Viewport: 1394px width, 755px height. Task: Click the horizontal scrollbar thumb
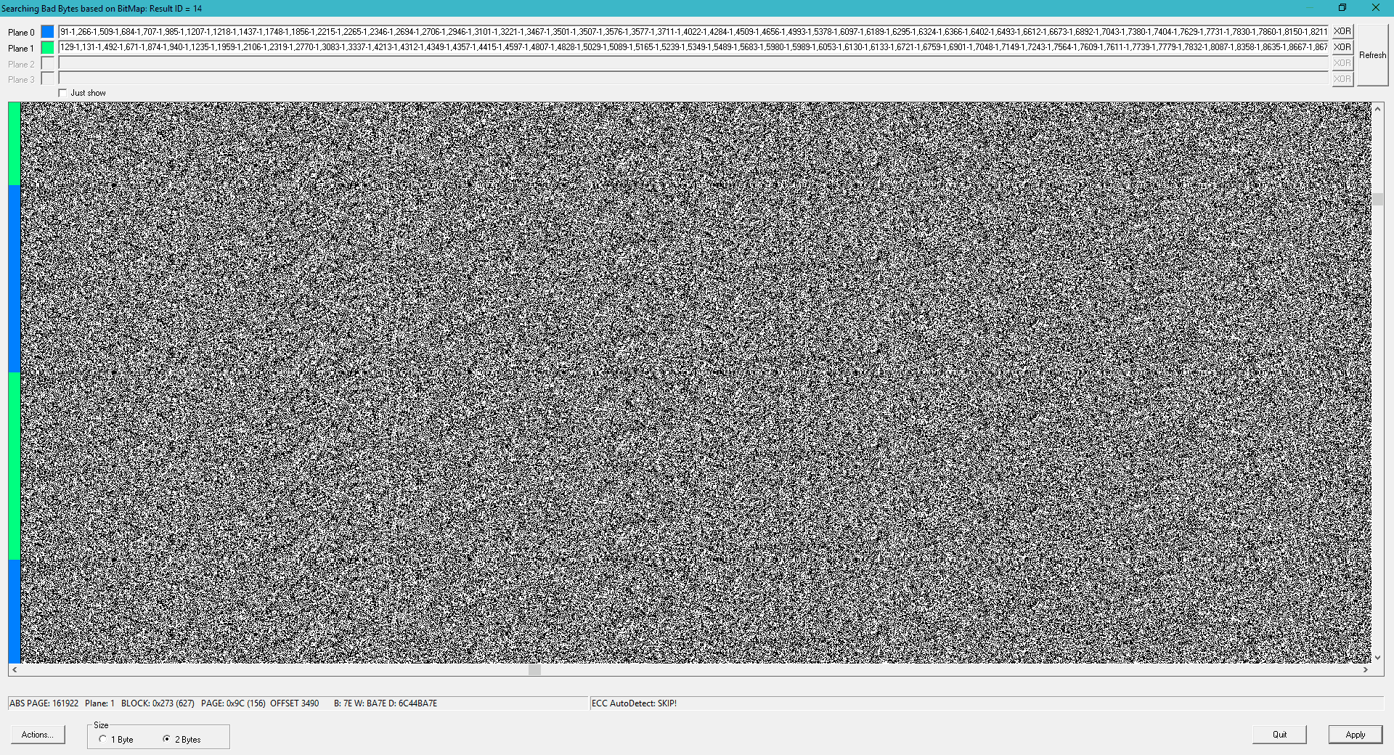click(x=535, y=669)
